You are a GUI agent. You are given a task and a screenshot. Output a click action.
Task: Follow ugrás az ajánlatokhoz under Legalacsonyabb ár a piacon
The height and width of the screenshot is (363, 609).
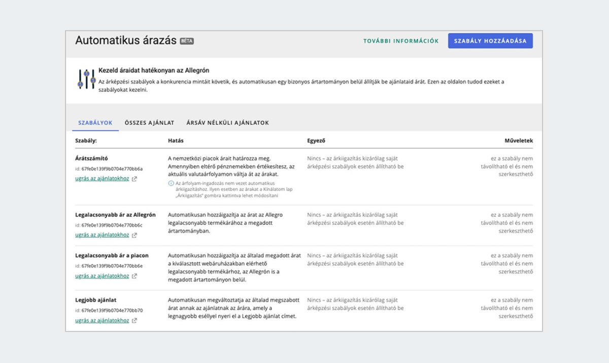(x=102, y=276)
